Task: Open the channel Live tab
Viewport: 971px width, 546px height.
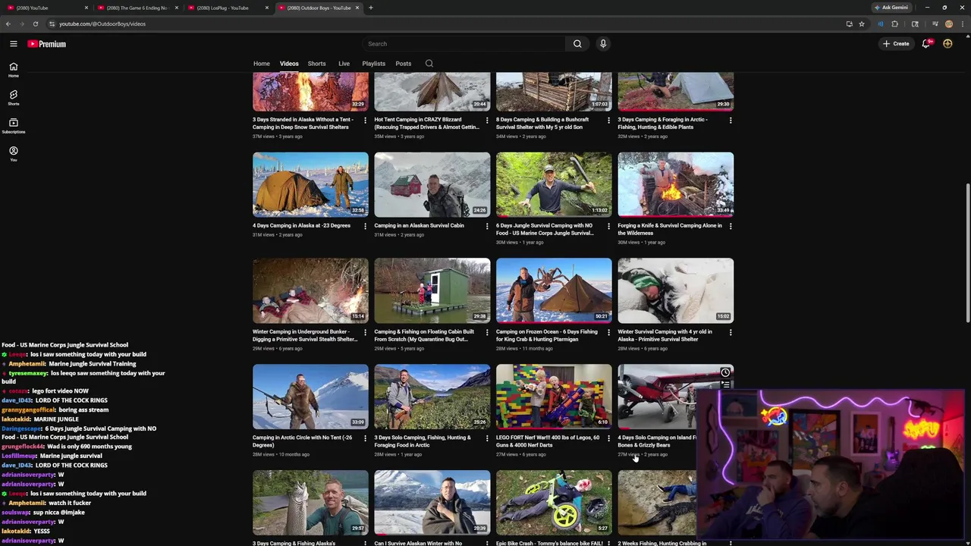Action: click(x=344, y=64)
